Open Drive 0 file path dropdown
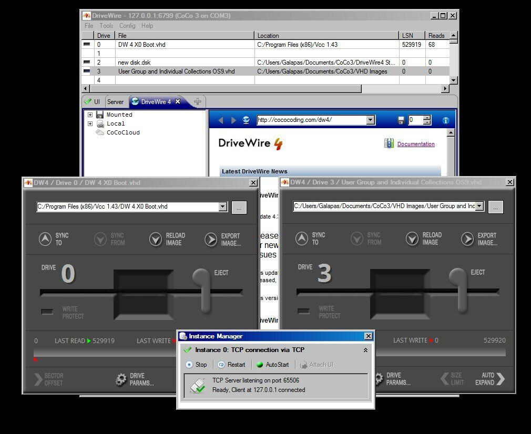Image resolution: width=531 pixels, height=434 pixels. click(x=222, y=206)
